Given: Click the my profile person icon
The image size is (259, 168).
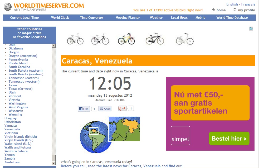Looking at the screenshot, I should point(235,10).
